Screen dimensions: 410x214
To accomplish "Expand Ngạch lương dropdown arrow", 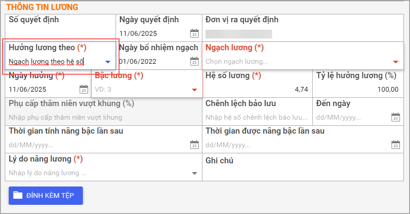I will point(396,62).
